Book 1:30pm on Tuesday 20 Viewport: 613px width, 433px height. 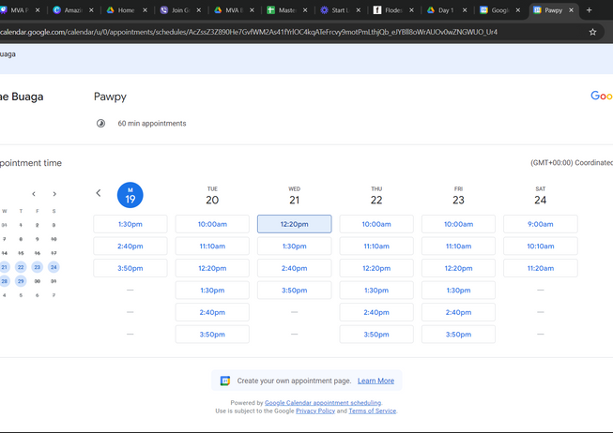tap(212, 291)
